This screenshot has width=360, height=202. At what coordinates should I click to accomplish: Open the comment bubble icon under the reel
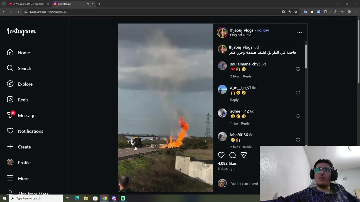(233, 155)
